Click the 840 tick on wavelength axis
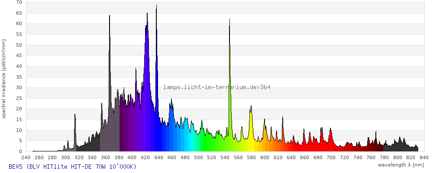The width and height of the screenshot is (433, 173). [424, 157]
